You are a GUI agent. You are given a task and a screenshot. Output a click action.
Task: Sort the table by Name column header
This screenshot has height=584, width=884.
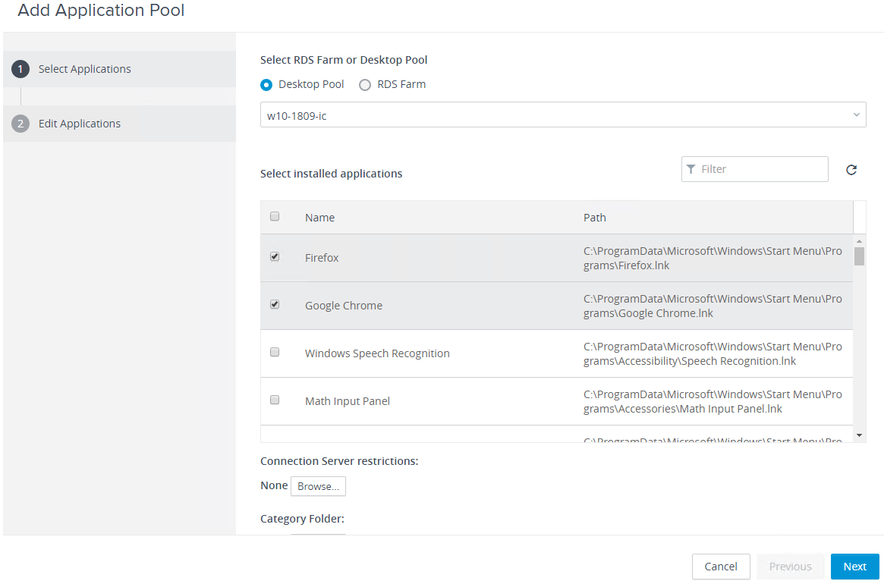pos(319,218)
